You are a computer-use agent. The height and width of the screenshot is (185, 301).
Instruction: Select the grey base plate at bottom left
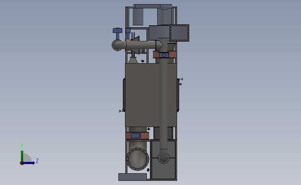click(x=133, y=177)
